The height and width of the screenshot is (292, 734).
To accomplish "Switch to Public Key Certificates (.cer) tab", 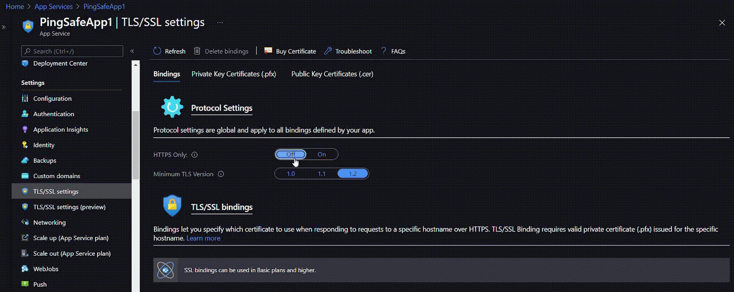I will click(332, 74).
